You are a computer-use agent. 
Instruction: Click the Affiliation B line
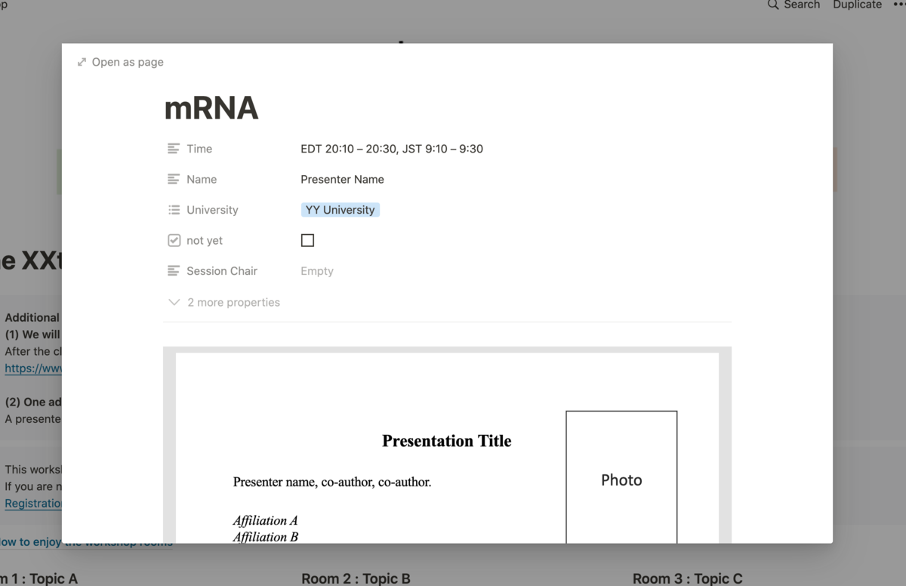[265, 537]
